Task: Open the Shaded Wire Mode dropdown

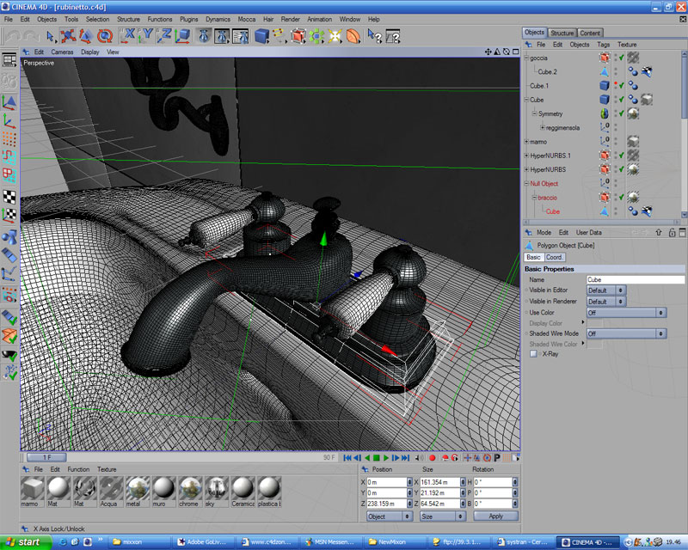Action: (627, 333)
